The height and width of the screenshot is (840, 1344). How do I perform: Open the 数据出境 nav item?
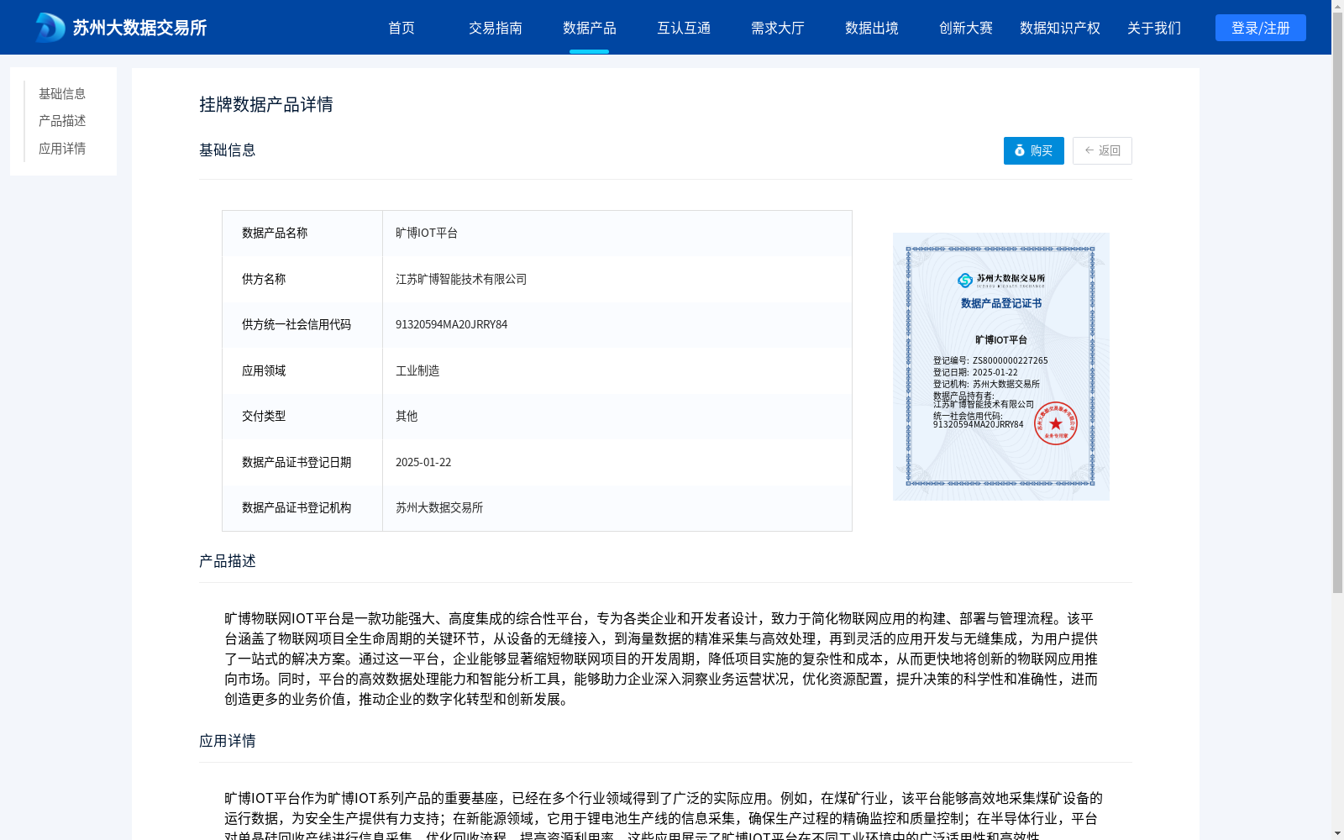tap(872, 28)
